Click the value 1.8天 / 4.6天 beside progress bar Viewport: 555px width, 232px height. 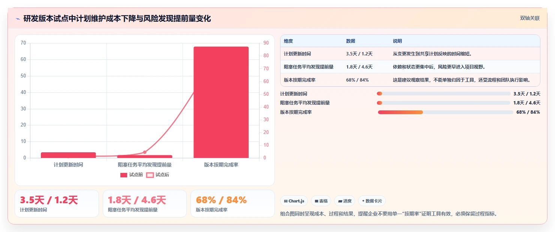point(527,103)
